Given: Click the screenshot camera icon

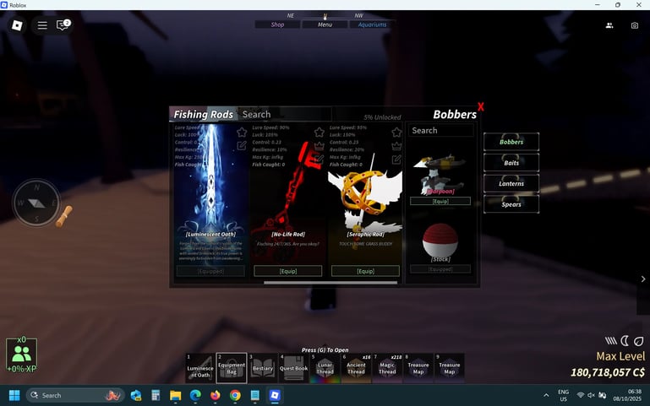Looking at the screenshot, I should coord(634,25).
